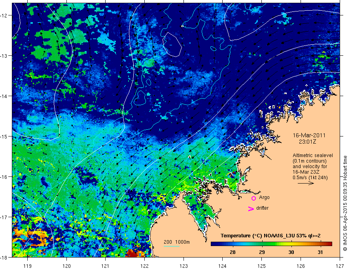Click the latitude axis label -18
348x269 pixels.
(x=4, y=257)
